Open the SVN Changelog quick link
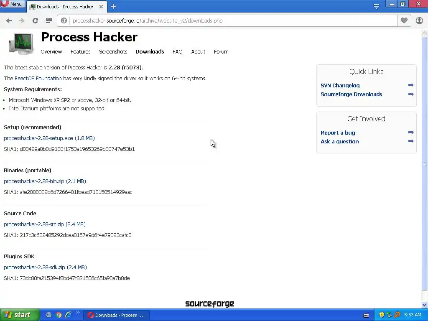Screen dimensions: 428x321 tap(340, 85)
